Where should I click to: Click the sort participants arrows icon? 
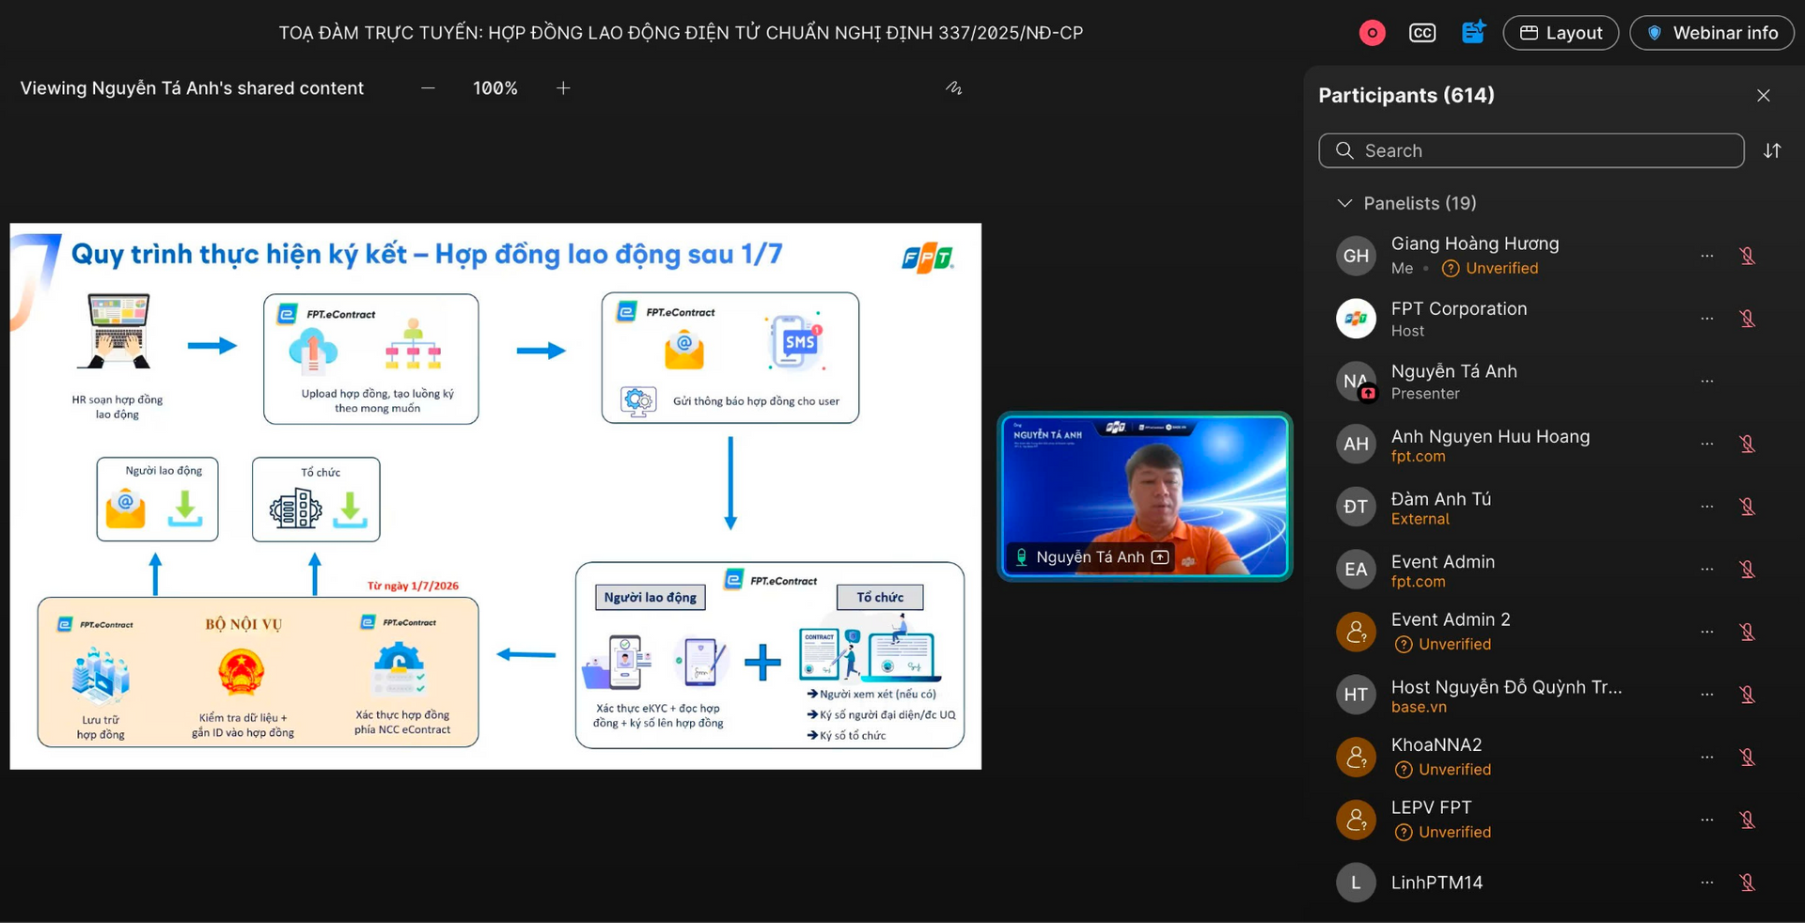tap(1772, 150)
